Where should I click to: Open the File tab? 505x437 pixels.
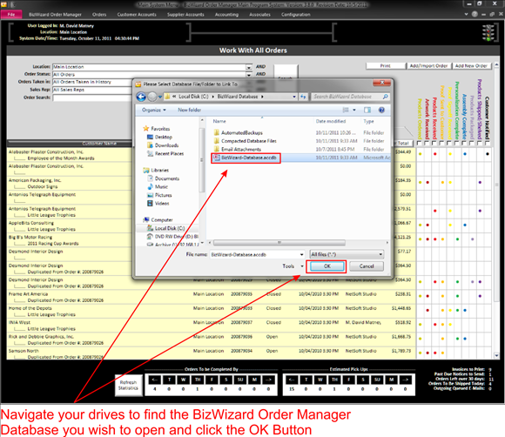pyautogui.click(x=11, y=15)
